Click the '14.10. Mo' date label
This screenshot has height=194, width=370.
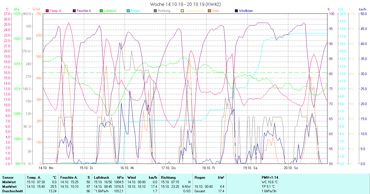pyautogui.click(x=46, y=168)
